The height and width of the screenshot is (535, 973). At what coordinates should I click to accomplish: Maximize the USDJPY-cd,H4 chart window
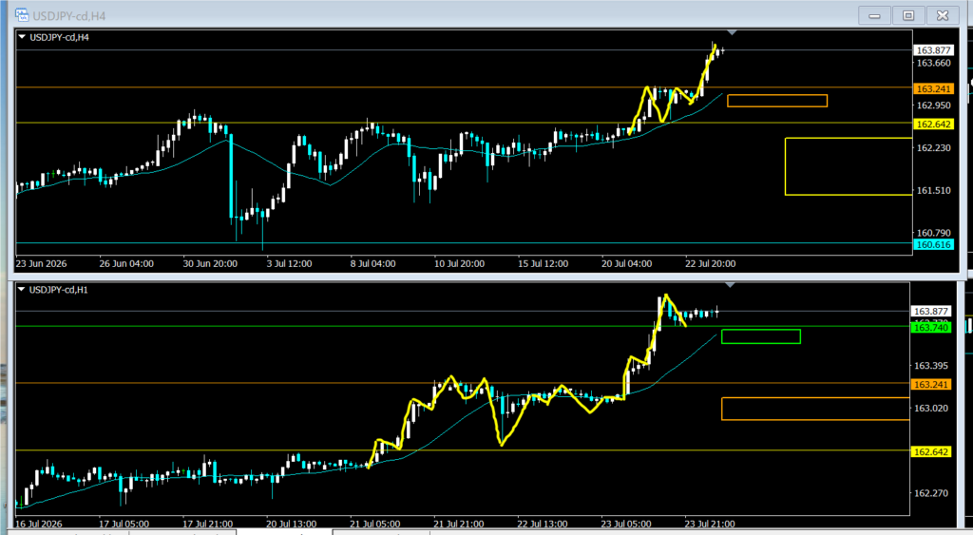[x=908, y=15]
